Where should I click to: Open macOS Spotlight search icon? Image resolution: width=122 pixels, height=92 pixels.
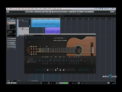pos(111,8)
